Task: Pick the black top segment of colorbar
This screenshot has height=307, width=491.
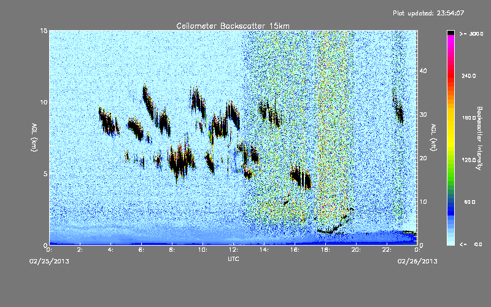Action: point(450,33)
